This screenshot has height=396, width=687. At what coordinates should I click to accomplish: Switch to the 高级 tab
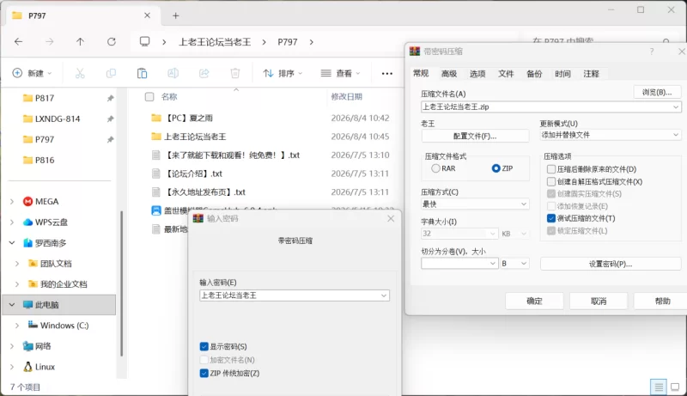[x=449, y=74]
